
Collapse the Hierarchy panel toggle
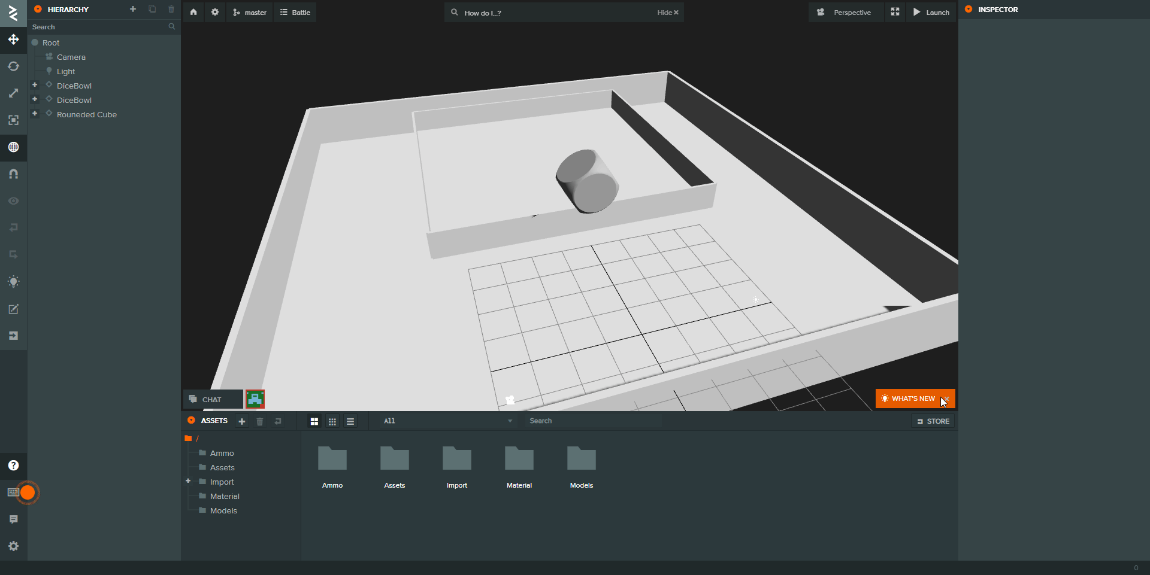[38, 9]
